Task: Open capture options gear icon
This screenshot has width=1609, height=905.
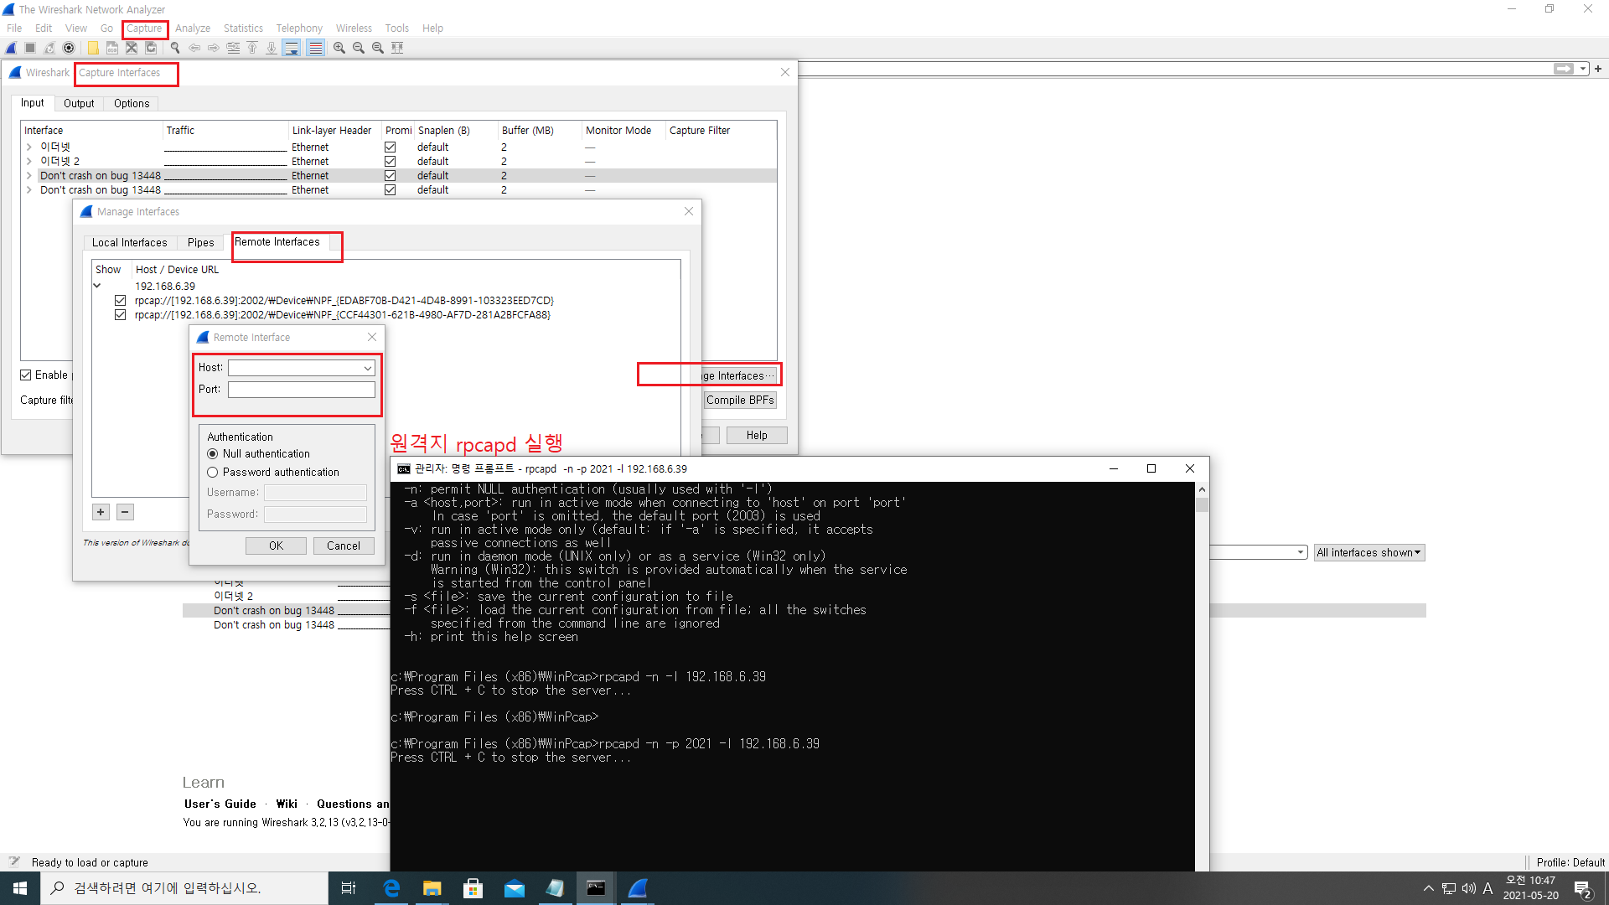Action: (x=69, y=48)
